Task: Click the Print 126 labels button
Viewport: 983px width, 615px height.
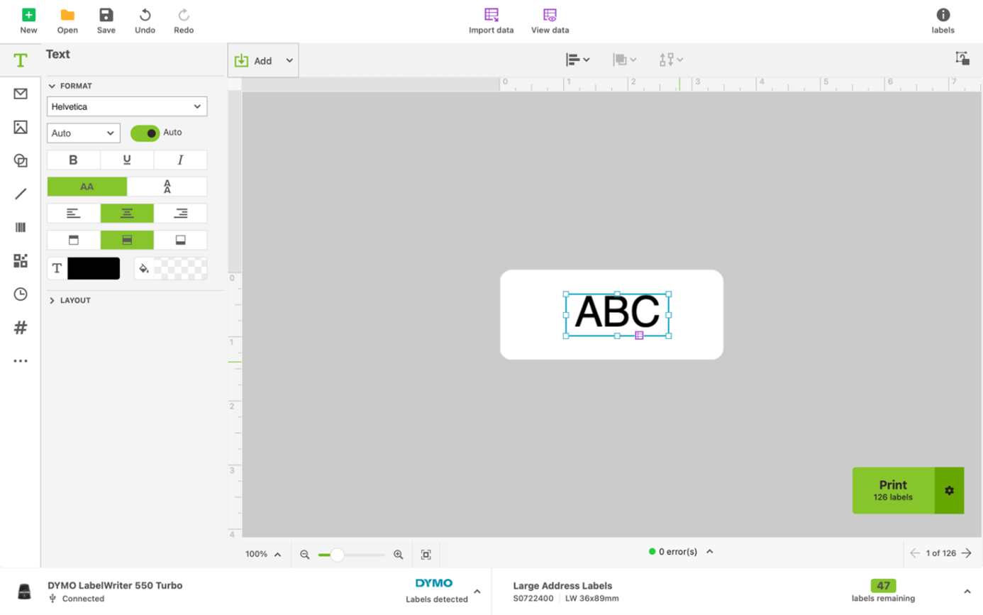Action: coord(894,490)
